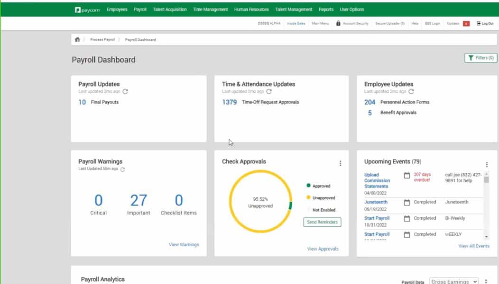Open the Time Management menu
The height and width of the screenshot is (284, 499).
(x=210, y=9)
